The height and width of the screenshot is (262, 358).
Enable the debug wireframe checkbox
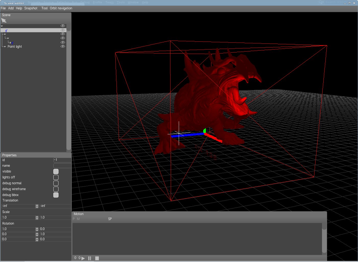[56, 189]
